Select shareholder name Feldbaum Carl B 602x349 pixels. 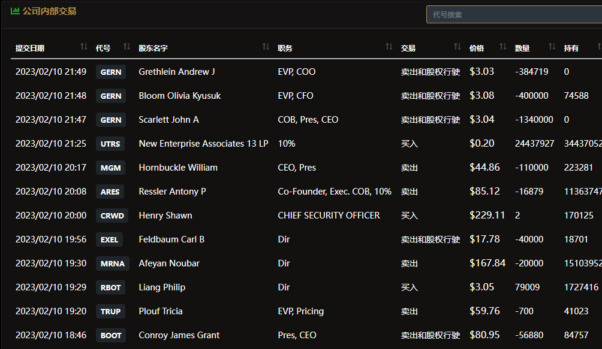[171, 239]
